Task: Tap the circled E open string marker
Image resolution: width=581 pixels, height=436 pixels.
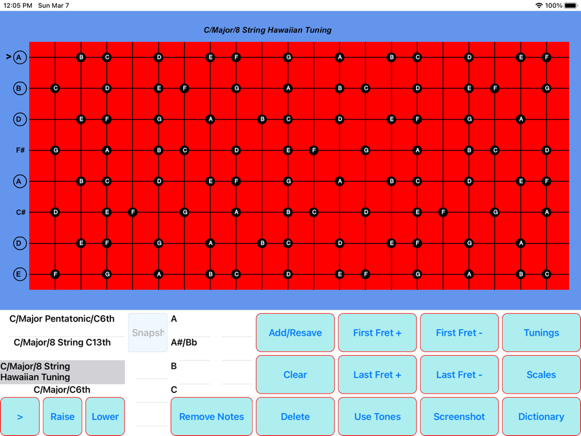Action: pos(20,274)
